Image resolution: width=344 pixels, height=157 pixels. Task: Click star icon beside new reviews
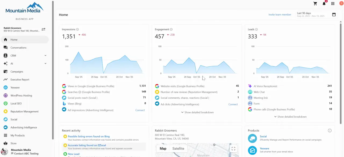coord(157,92)
